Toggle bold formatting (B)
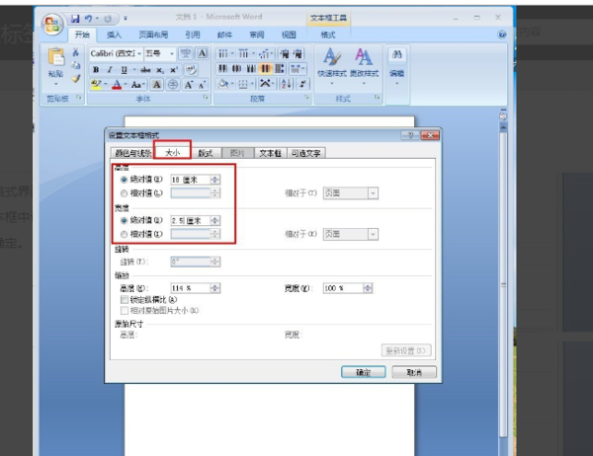Image resolution: width=593 pixels, height=456 pixels. click(x=96, y=70)
